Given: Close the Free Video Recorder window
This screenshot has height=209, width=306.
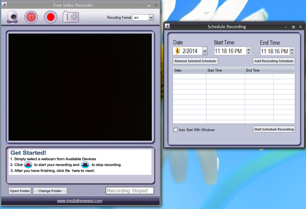Looking at the screenshot, I should 156,5.
